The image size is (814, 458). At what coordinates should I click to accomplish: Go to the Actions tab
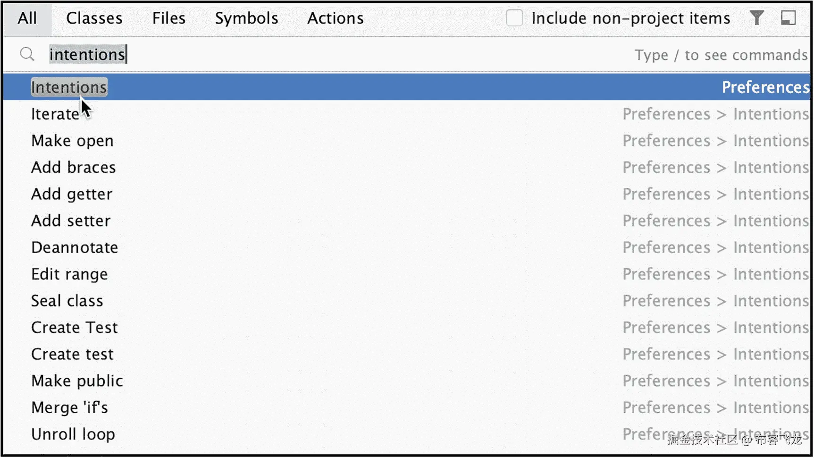point(336,18)
